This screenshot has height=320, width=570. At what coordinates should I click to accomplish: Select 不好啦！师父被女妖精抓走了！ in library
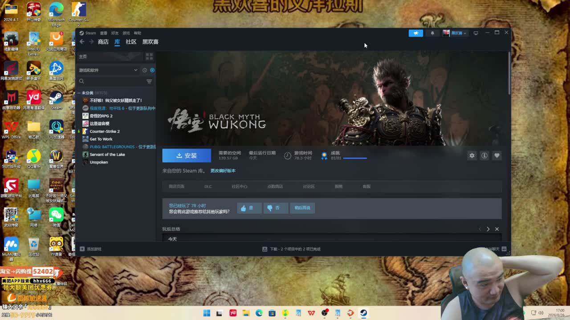[116, 100]
